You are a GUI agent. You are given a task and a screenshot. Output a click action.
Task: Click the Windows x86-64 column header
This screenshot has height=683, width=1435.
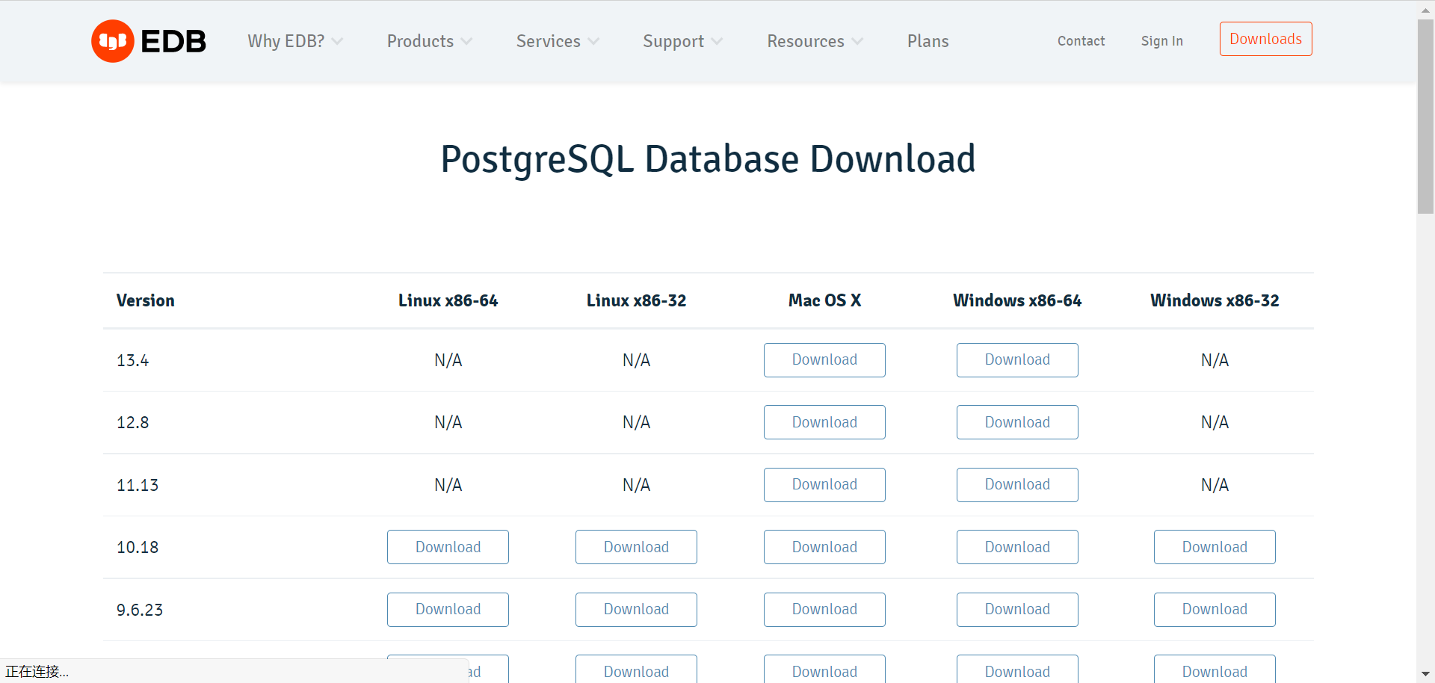click(1017, 300)
